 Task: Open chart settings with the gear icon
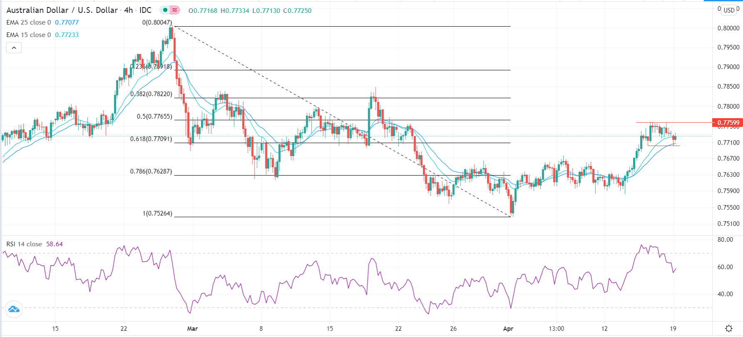coord(728,328)
